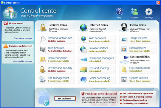This screenshot has height=108, width=161.
Task: Open Personal antiviruses item
Action: tap(56, 39)
